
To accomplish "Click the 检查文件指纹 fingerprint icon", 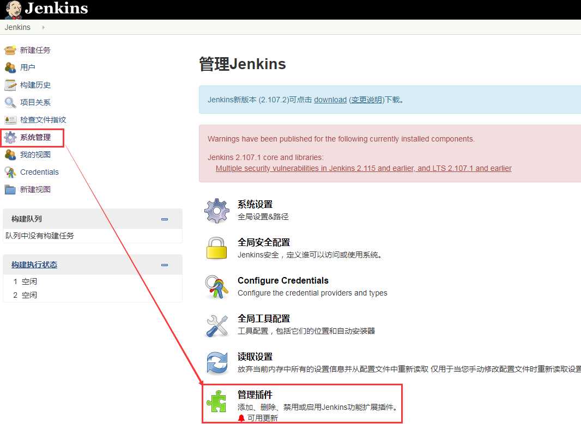I will 10,120.
